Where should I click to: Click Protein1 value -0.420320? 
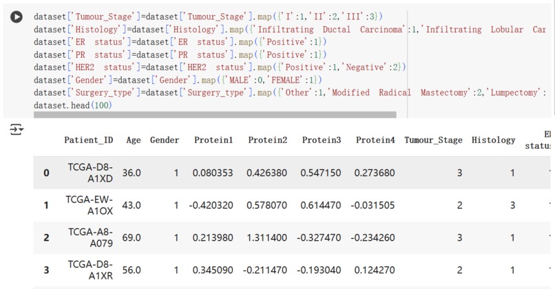(x=211, y=205)
